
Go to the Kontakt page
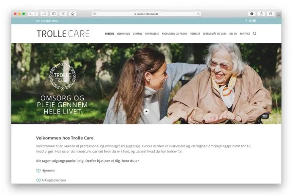coord(245,34)
